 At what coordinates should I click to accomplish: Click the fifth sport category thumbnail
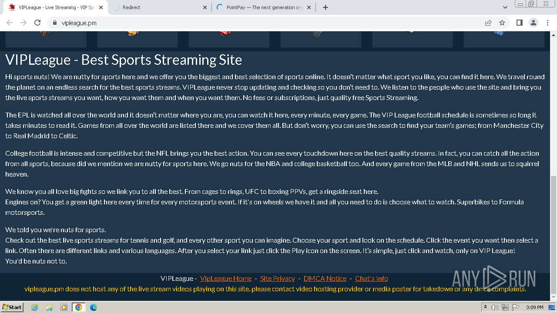(413, 39)
